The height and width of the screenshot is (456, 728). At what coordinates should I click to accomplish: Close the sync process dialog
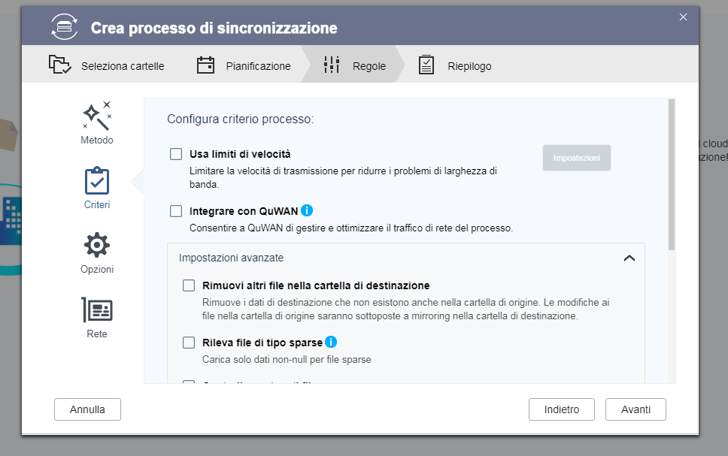(x=683, y=17)
